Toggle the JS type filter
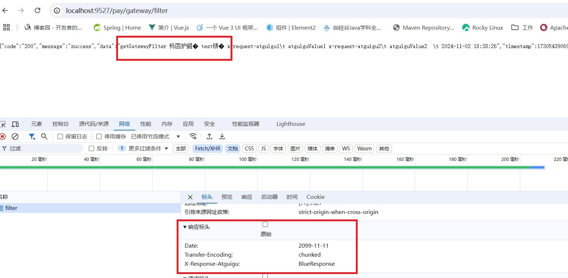The width and height of the screenshot is (568, 278). click(x=264, y=149)
